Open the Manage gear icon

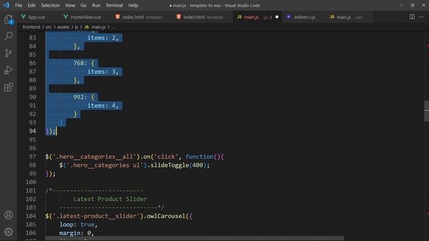point(9,232)
